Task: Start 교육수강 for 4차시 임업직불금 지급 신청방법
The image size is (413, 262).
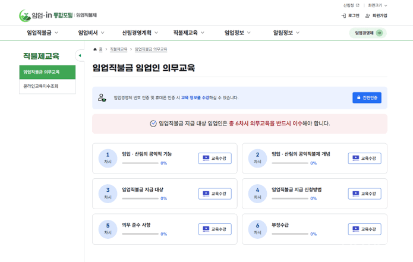Action: [x=364, y=194]
